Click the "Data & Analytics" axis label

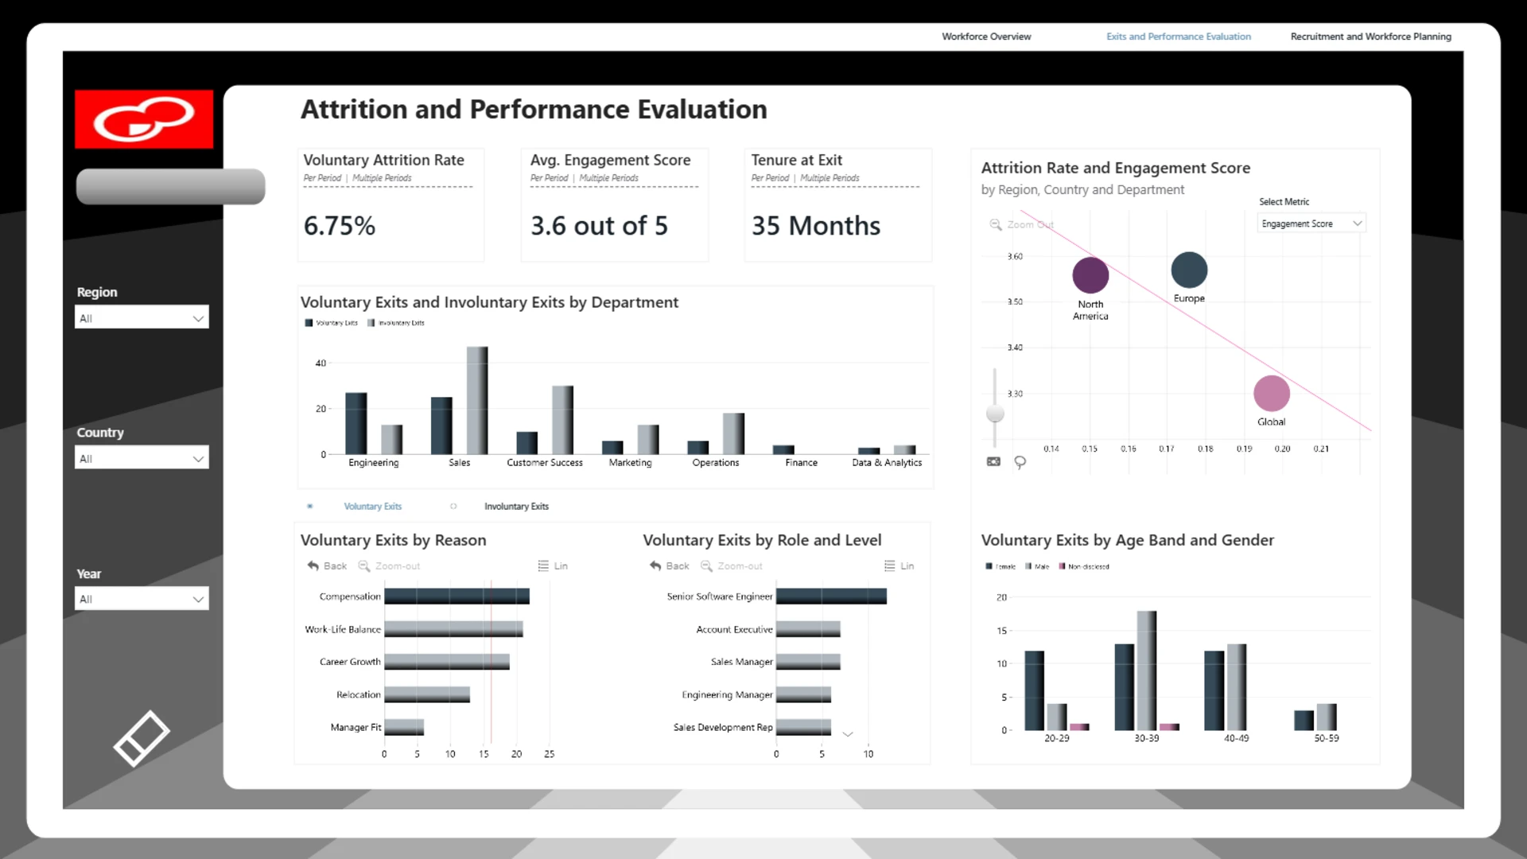click(887, 463)
